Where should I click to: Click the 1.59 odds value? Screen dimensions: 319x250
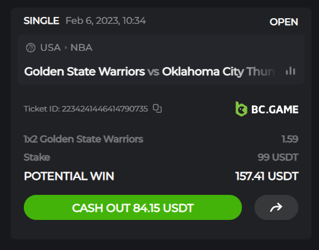point(290,139)
